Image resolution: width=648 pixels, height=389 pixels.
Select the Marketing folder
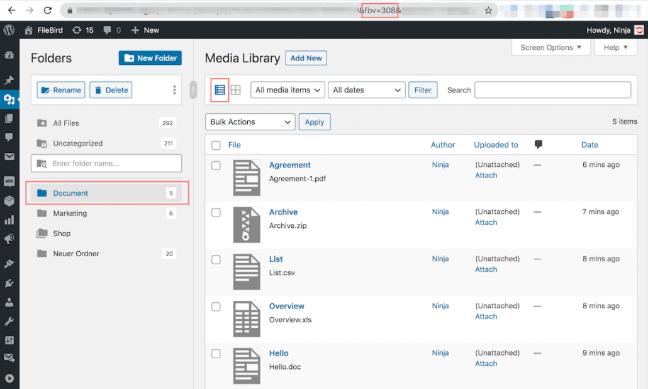click(x=70, y=213)
